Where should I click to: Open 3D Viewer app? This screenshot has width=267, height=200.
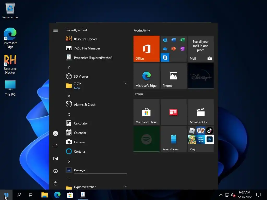click(x=96, y=76)
